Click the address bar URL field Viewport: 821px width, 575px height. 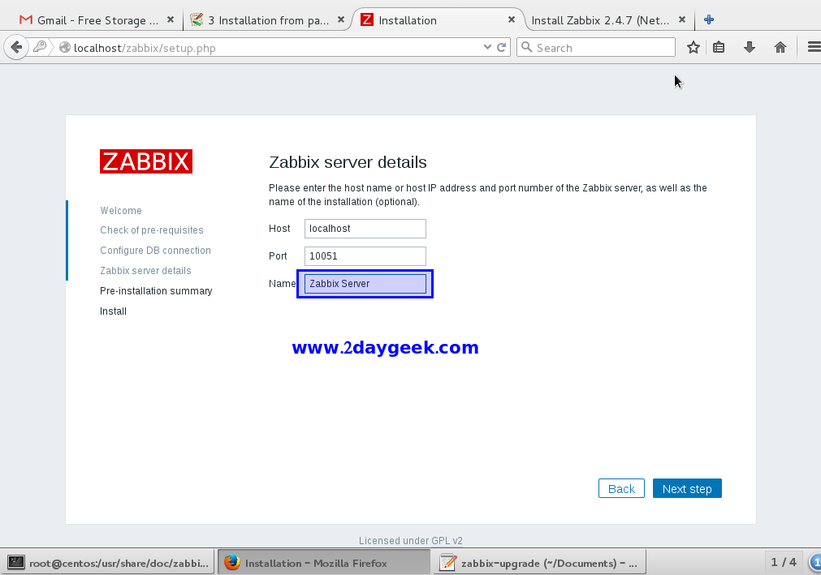point(275,48)
